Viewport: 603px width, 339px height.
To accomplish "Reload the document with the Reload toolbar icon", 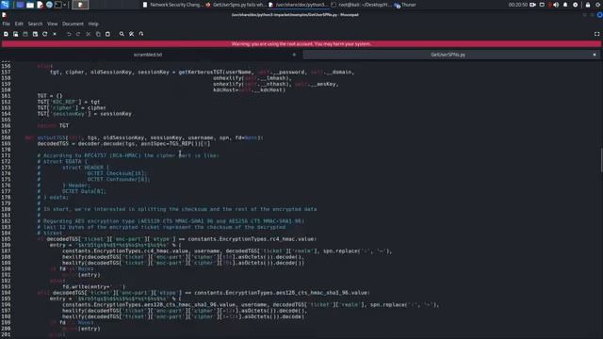I will pos(45,34).
